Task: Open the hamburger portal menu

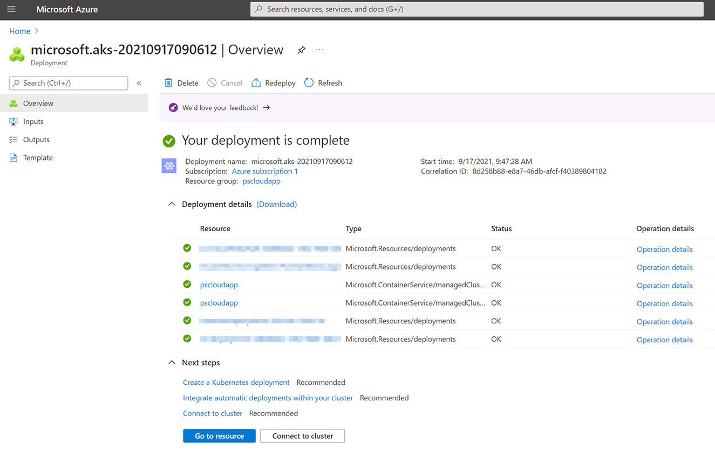Action: coord(11,9)
